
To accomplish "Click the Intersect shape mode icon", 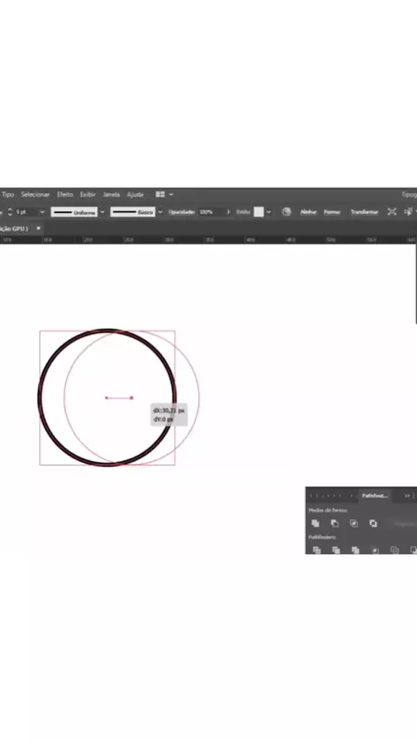I will pos(354,524).
